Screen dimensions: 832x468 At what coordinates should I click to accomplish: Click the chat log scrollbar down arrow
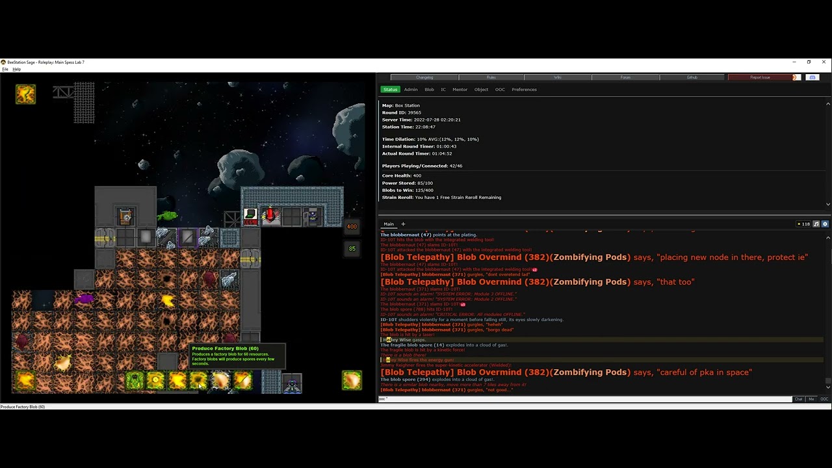(827, 387)
